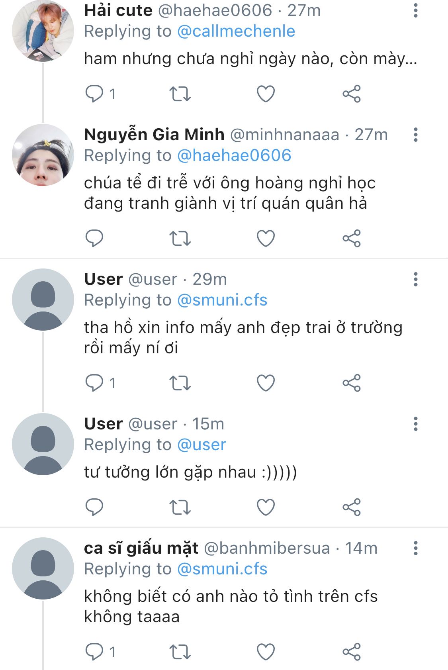Open ca sĩ giấu mặt's default avatar

click(x=43, y=568)
